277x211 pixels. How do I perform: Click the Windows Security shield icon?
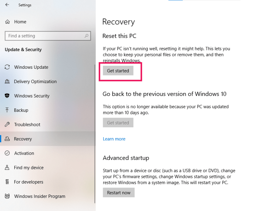tap(7, 96)
